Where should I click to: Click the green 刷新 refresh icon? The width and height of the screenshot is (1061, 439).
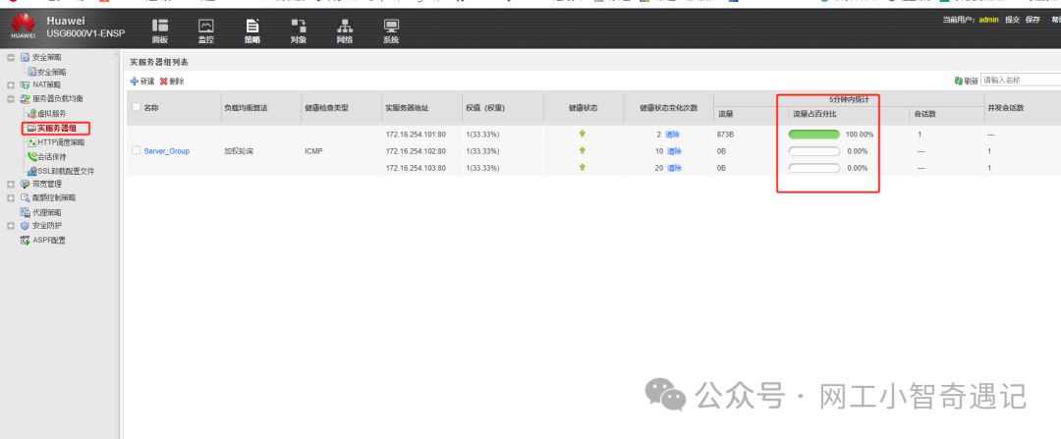point(959,81)
